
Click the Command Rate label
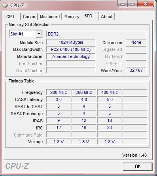click(28, 135)
